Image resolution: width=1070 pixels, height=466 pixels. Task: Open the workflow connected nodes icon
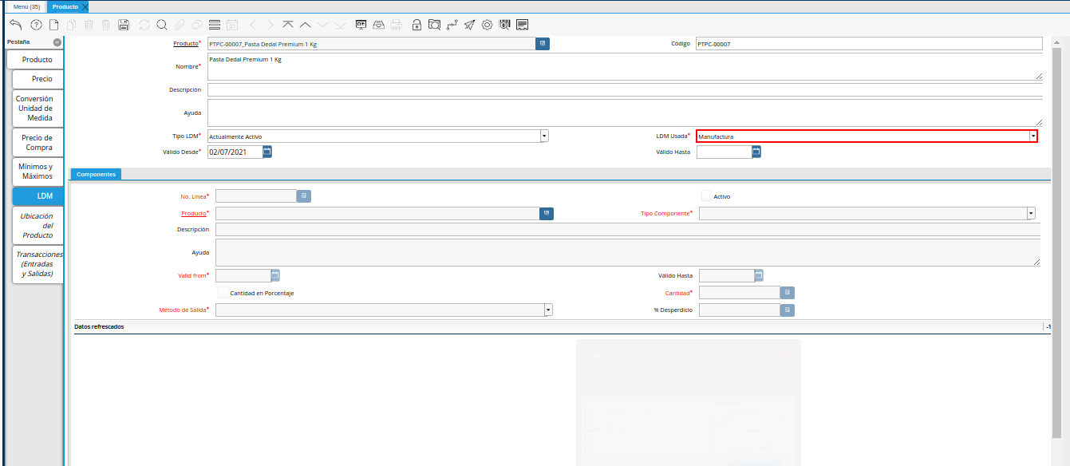(x=452, y=25)
